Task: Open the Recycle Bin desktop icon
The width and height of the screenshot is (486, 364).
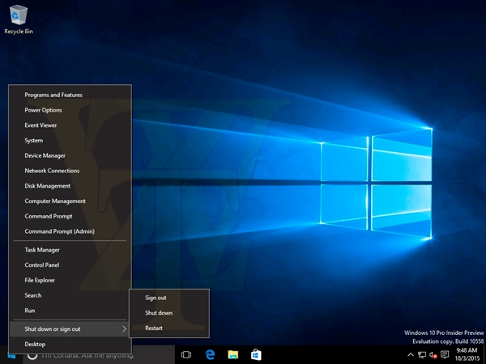Action: tap(18, 16)
